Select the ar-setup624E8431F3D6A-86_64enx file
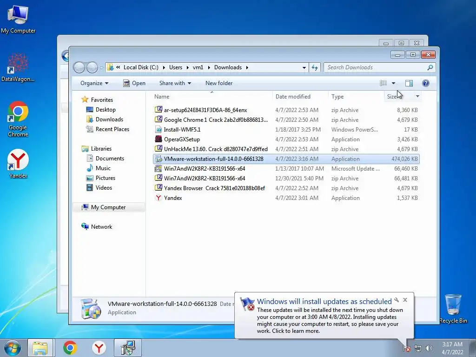Image resolution: width=476 pixels, height=357 pixels. (286, 110)
